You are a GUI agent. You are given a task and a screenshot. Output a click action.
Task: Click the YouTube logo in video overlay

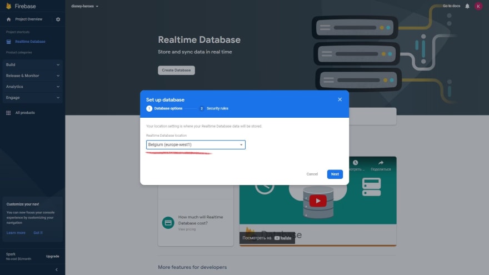coord(283,238)
